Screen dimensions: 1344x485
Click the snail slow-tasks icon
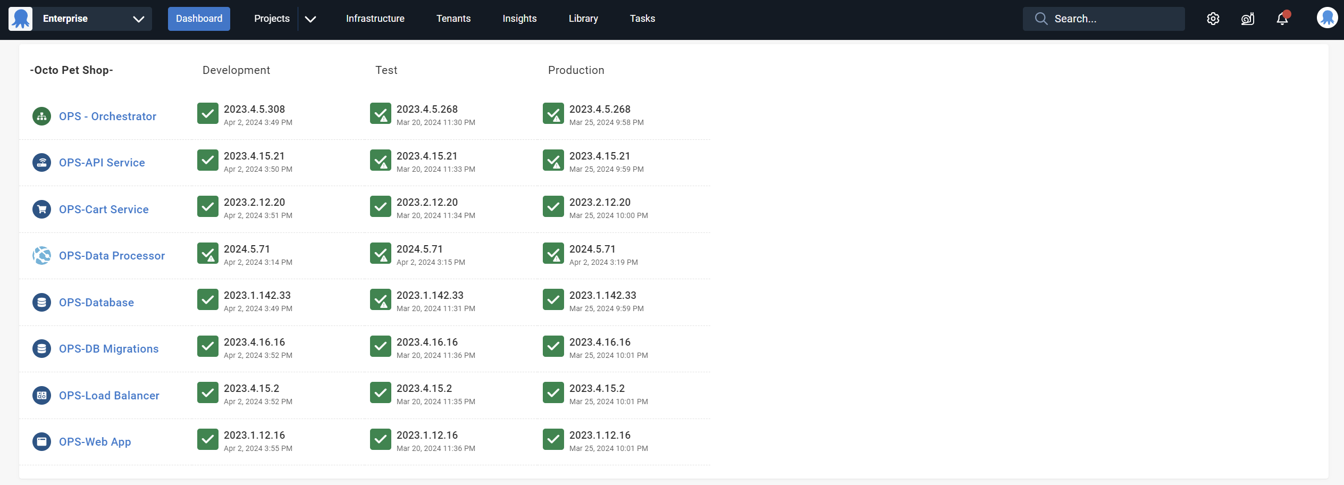click(1248, 18)
